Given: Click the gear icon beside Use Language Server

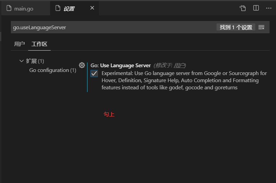Looking at the screenshot, I should click(x=82, y=65).
